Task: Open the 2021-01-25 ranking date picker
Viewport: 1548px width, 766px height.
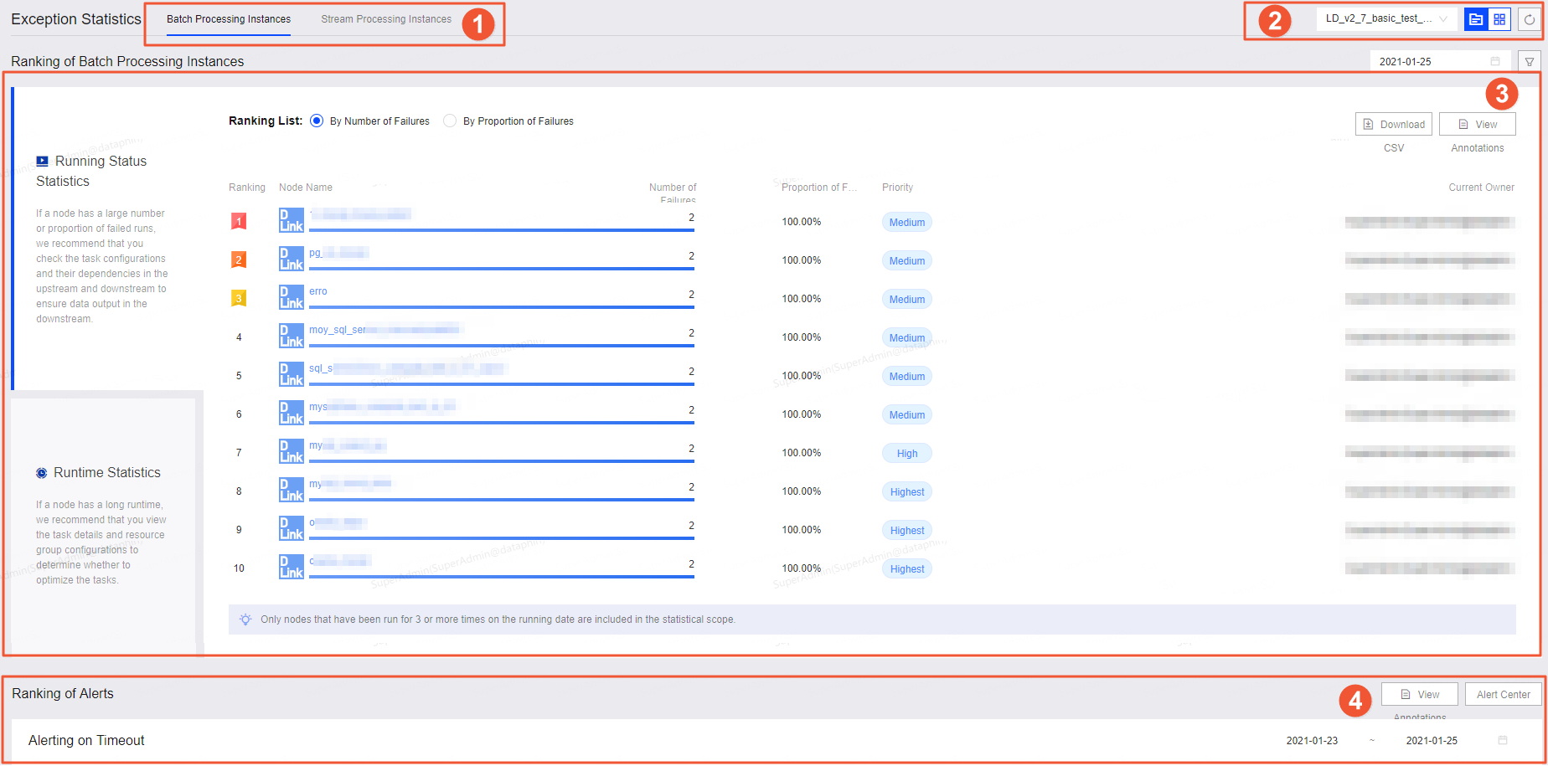Action: [x=1440, y=61]
